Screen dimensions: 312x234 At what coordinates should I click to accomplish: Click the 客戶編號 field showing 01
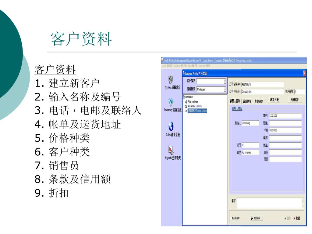299,91
